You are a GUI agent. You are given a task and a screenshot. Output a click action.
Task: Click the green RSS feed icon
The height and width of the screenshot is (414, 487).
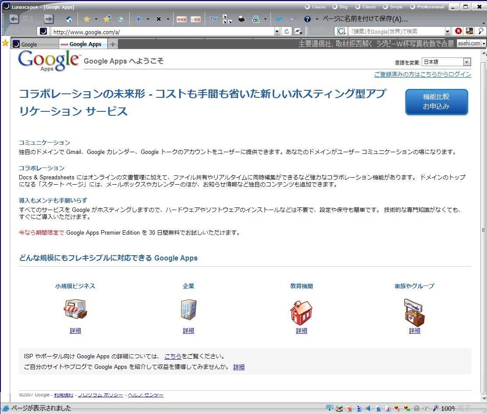[x=121, y=20]
